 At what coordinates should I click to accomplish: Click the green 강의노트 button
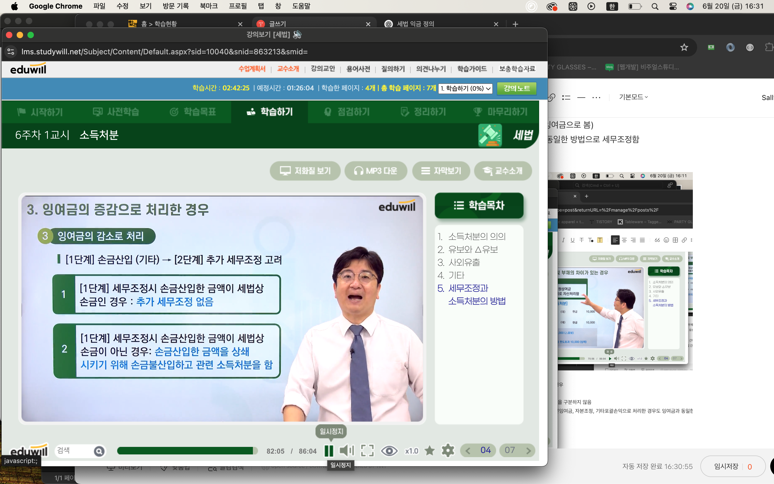[x=517, y=88]
